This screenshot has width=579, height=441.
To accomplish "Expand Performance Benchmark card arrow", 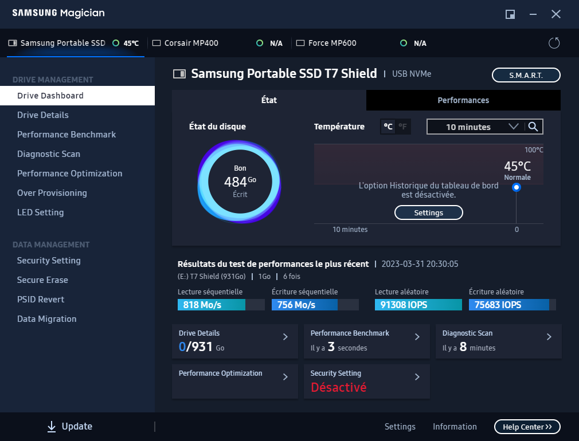I will click(x=417, y=337).
